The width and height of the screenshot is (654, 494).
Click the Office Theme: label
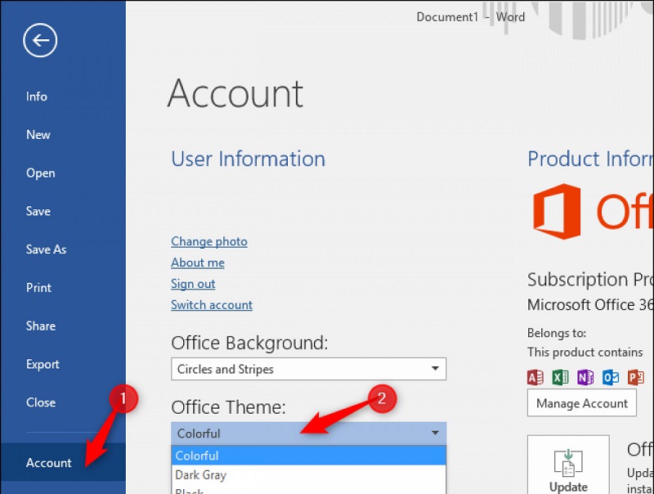(x=229, y=407)
